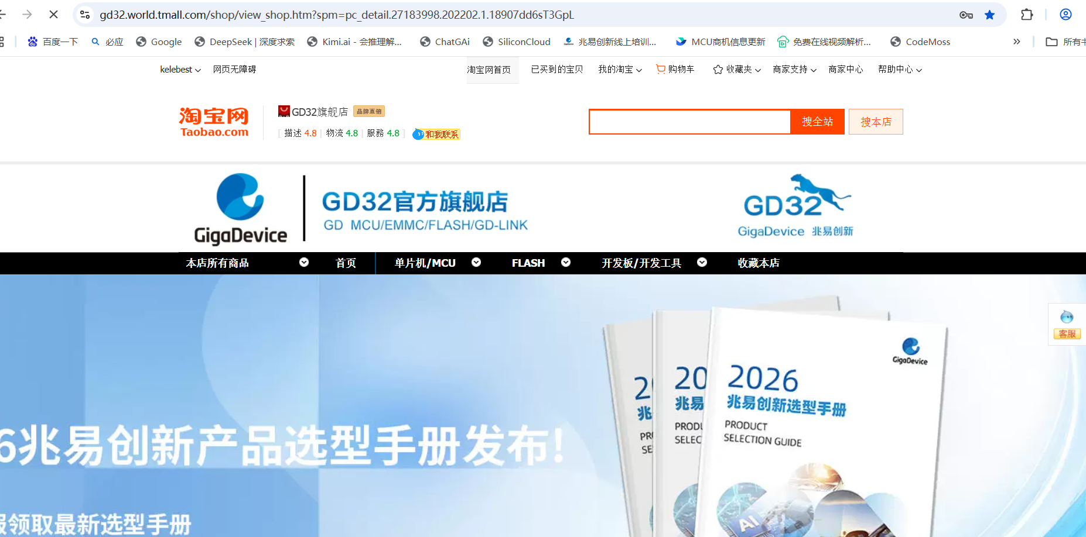Open the Chrome profile avatar
This screenshot has height=537, width=1086.
tap(1065, 15)
